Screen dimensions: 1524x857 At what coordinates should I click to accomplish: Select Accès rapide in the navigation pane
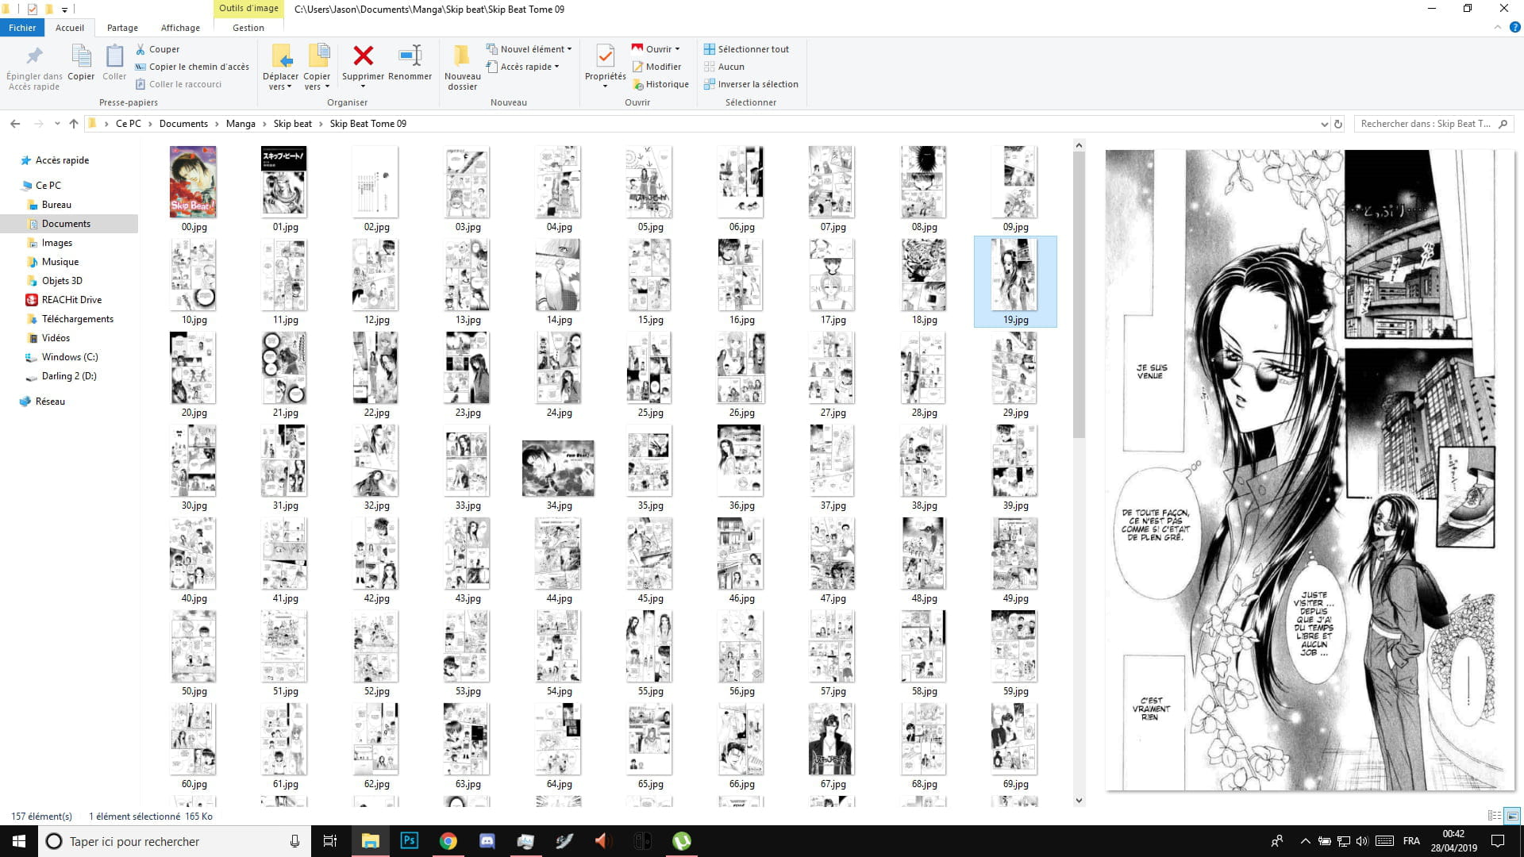pos(62,160)
